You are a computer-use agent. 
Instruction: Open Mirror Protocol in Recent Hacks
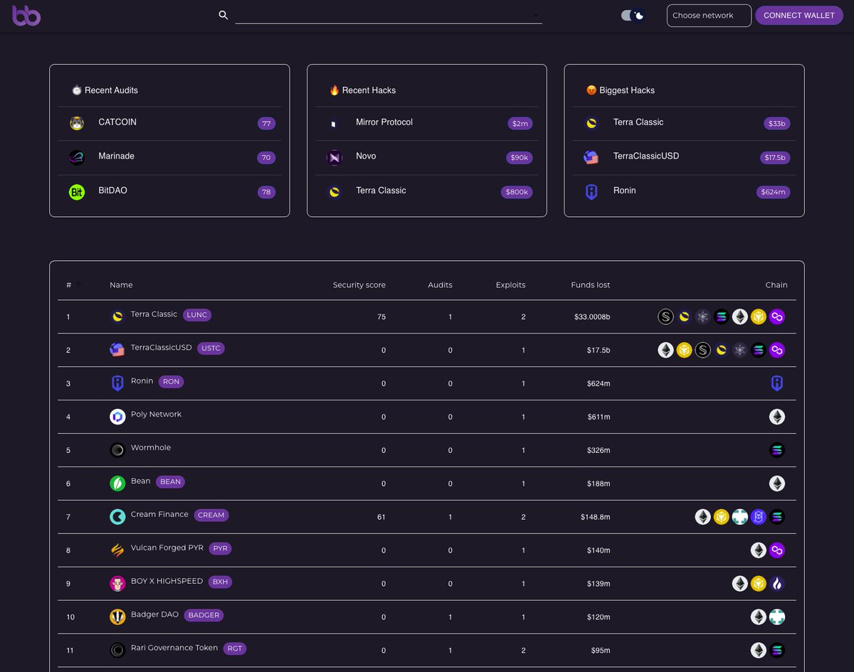tap(384, 122)
